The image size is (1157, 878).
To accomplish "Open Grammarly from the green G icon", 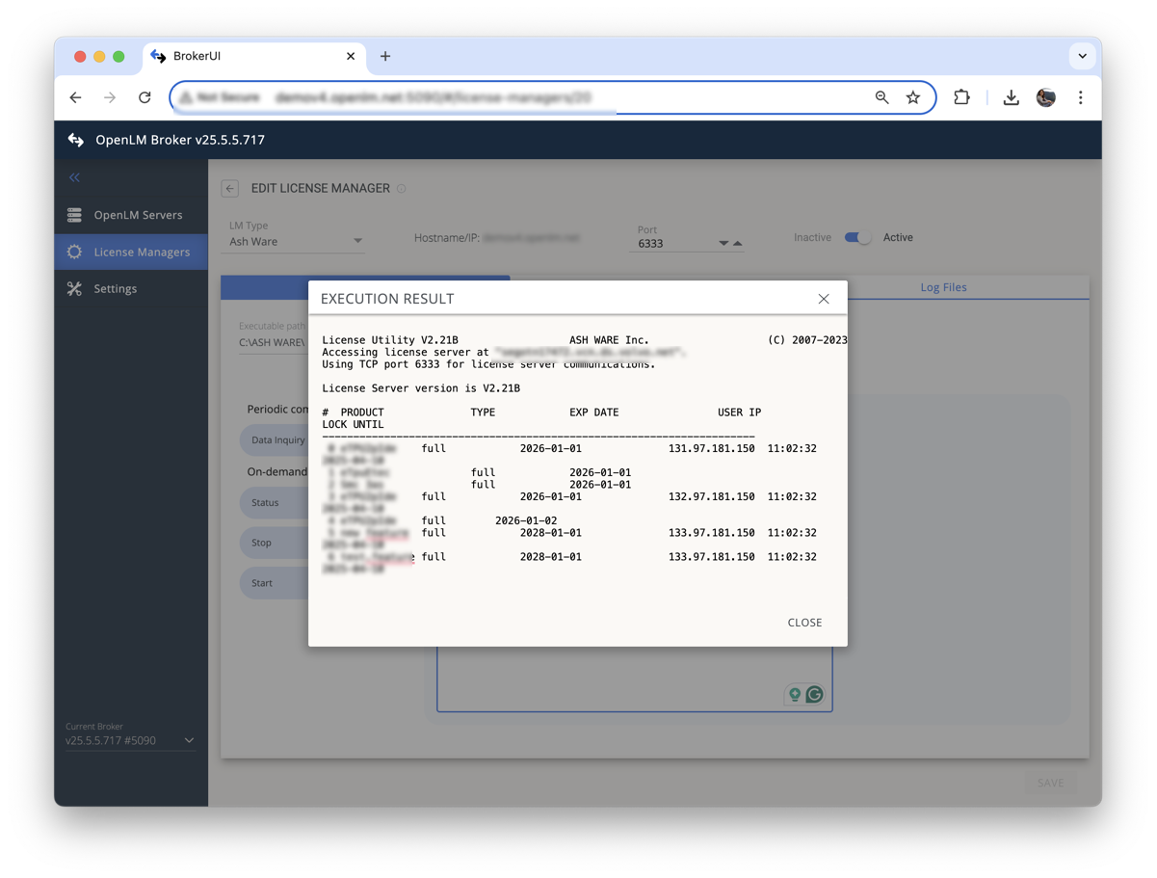I will coord(815,694).
